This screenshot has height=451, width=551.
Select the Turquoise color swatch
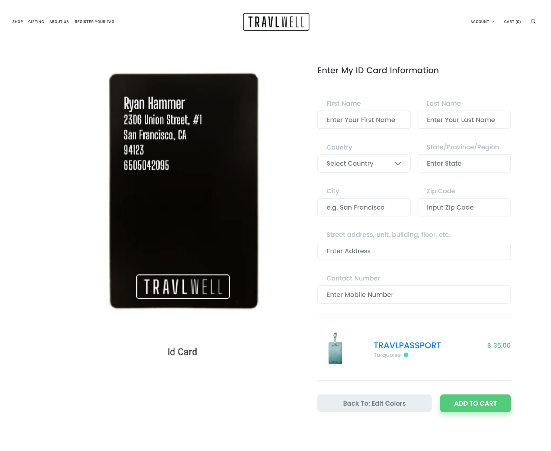(x=406, y=355)
